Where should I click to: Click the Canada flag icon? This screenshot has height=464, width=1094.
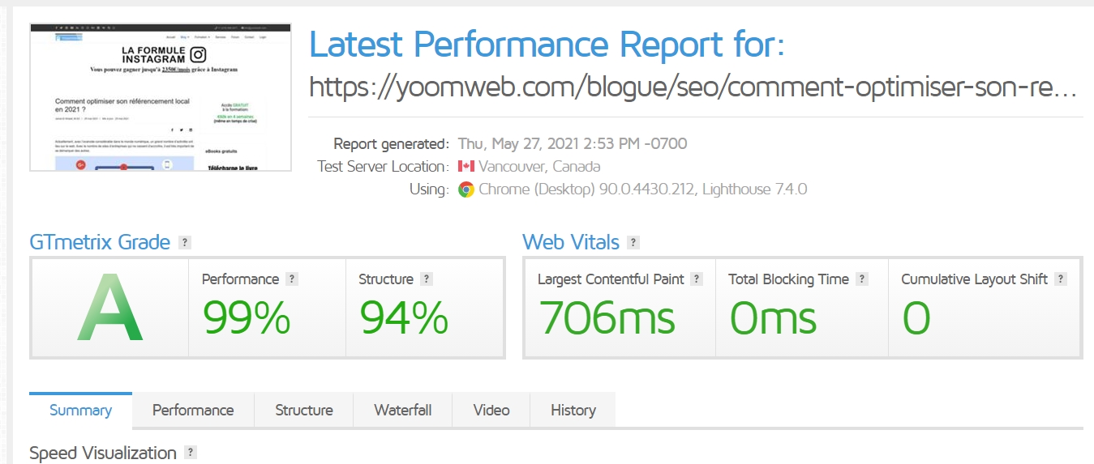tap(465, 167)
